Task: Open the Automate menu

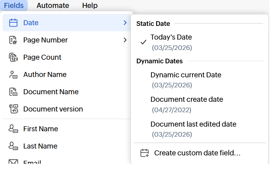Action: click(x=53, y=5)
